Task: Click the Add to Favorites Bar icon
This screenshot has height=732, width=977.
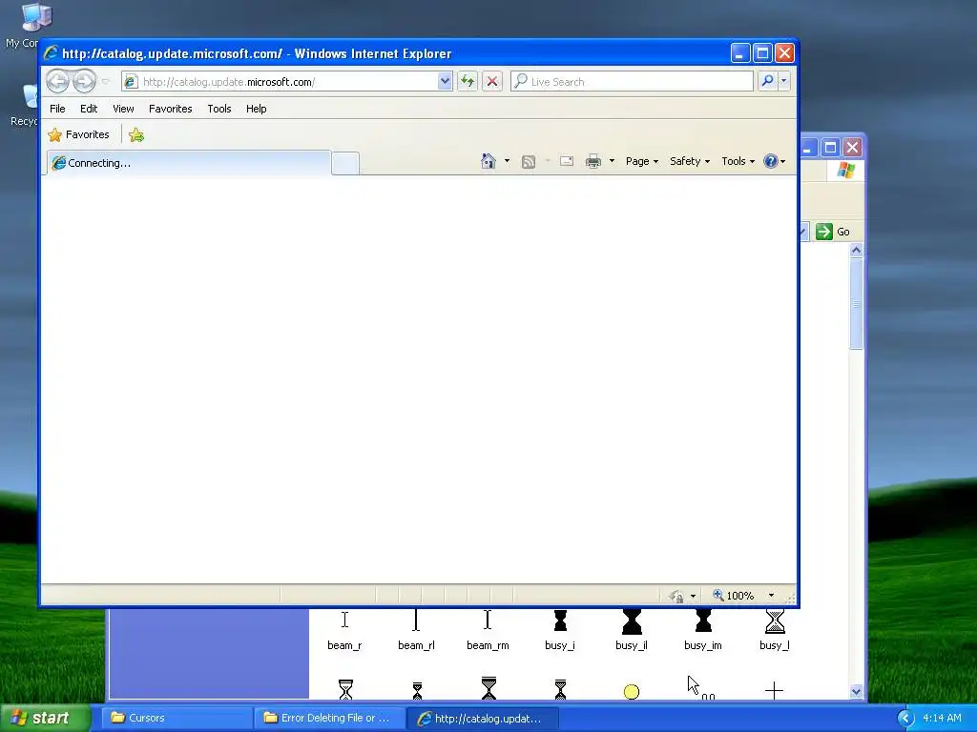Action: coord(136,134)
